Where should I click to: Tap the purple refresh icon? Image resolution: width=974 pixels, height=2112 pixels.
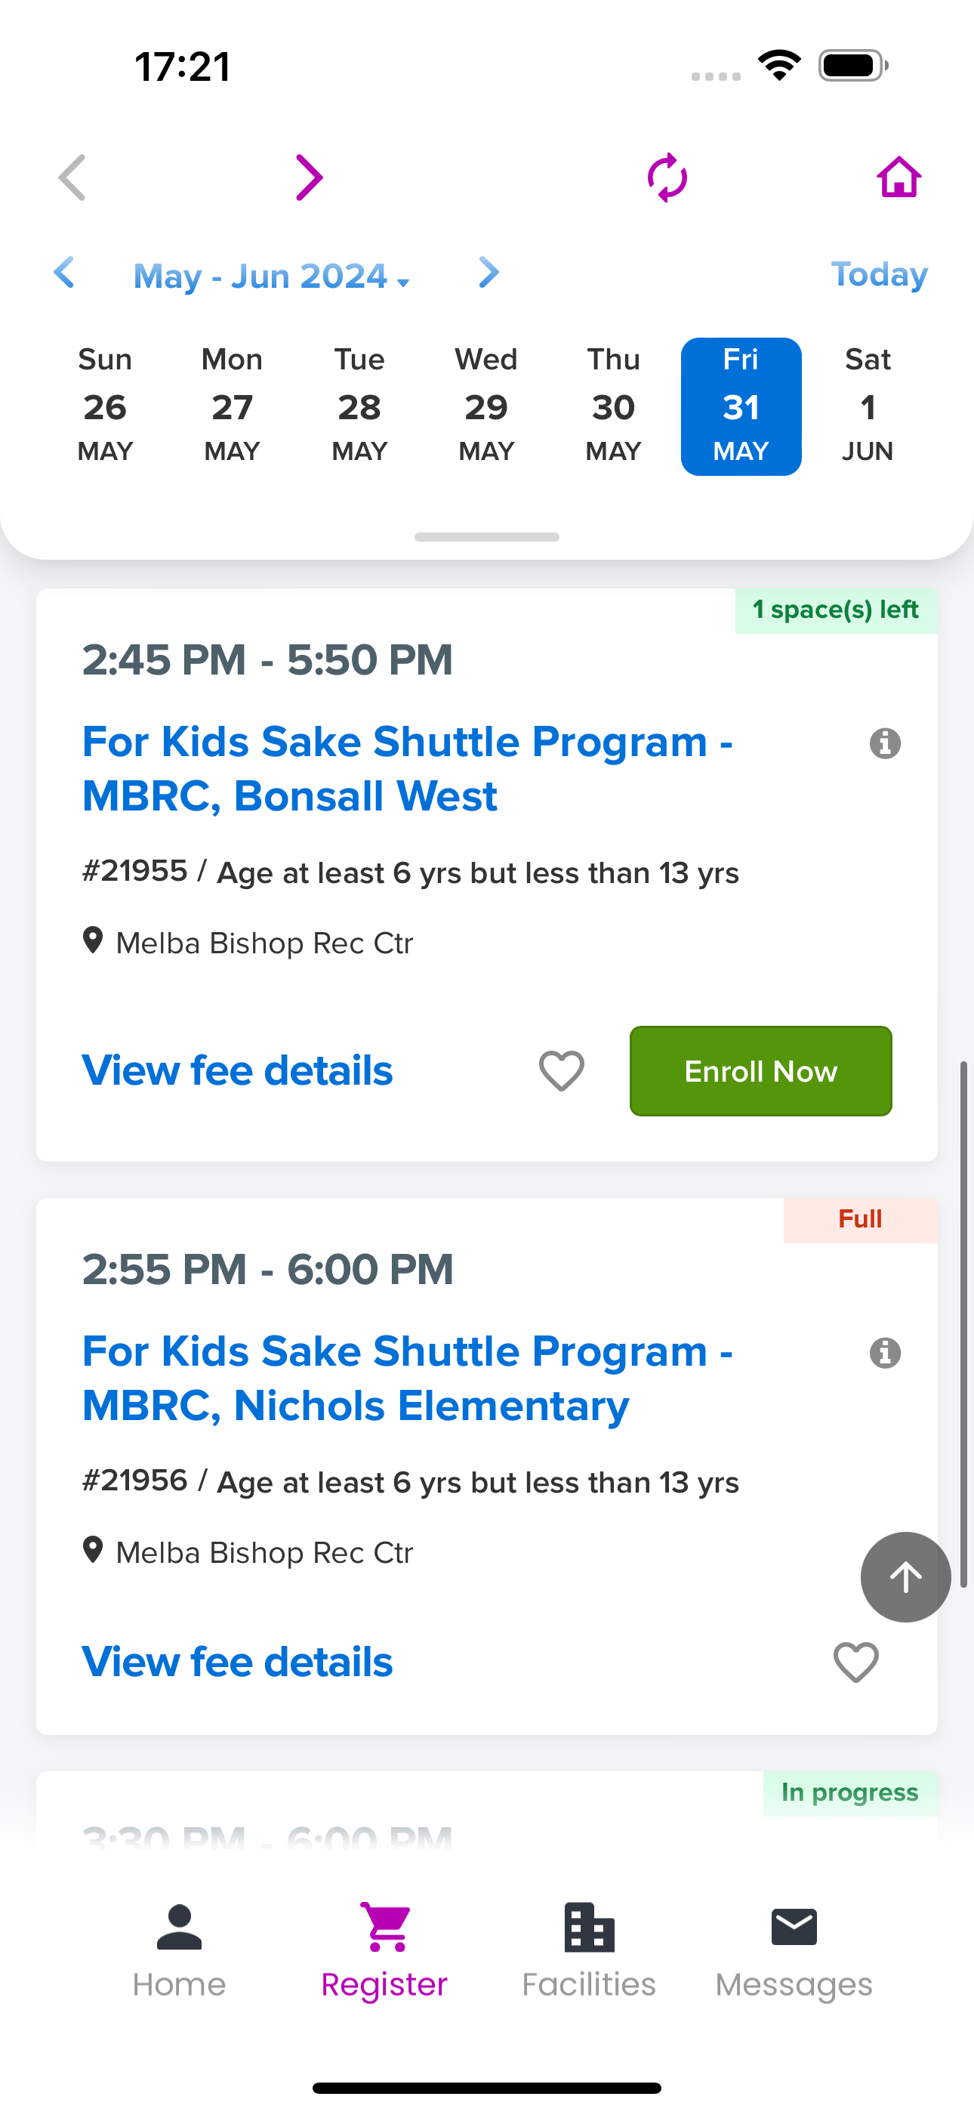click(667, 177)
